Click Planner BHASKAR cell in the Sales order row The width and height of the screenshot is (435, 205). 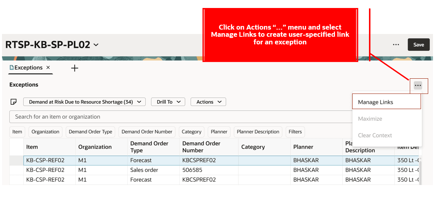pos(316,170)
